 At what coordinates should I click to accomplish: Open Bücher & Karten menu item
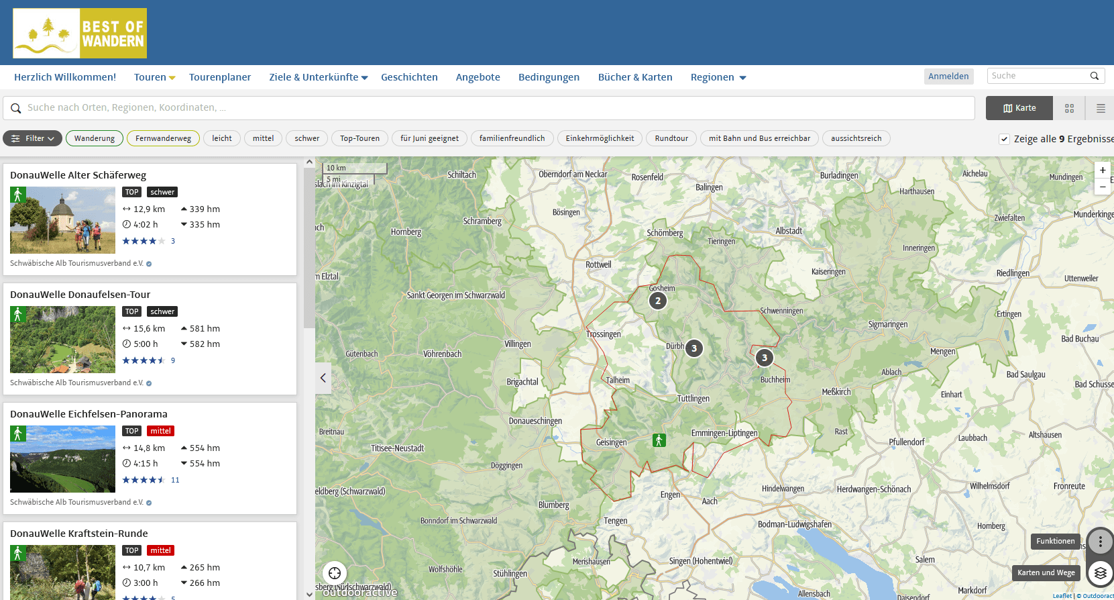(x=635, y=77)
